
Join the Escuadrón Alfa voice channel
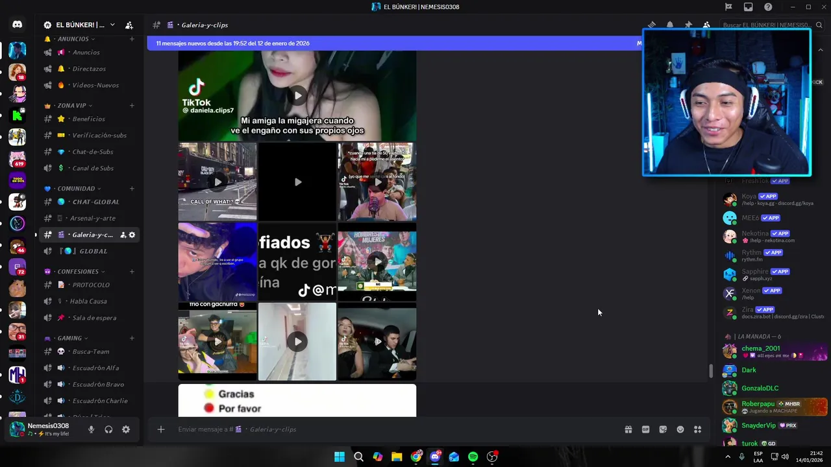click(x=89, y=368)
